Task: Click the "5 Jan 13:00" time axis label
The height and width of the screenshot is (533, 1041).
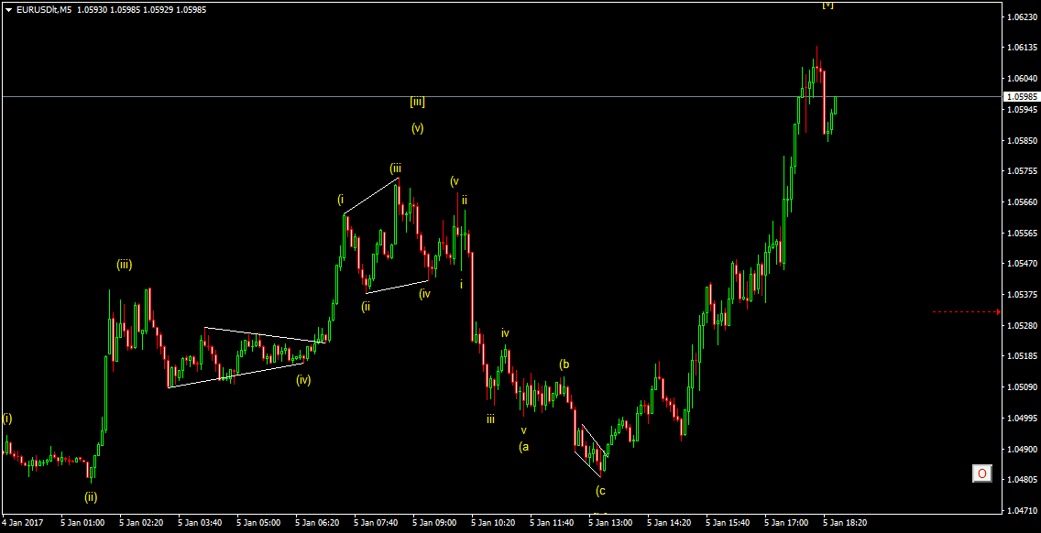Action: coord(612,522)
